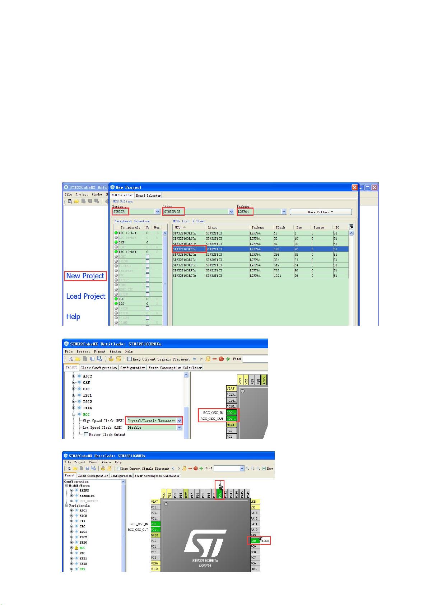Click the PA8 pin labeled LED0
Screen dimensions: 428x605
click(254, 541)
